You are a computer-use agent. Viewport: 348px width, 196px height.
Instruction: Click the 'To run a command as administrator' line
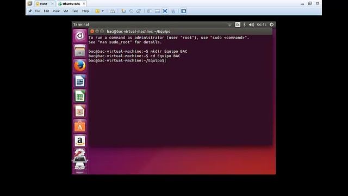169,38
